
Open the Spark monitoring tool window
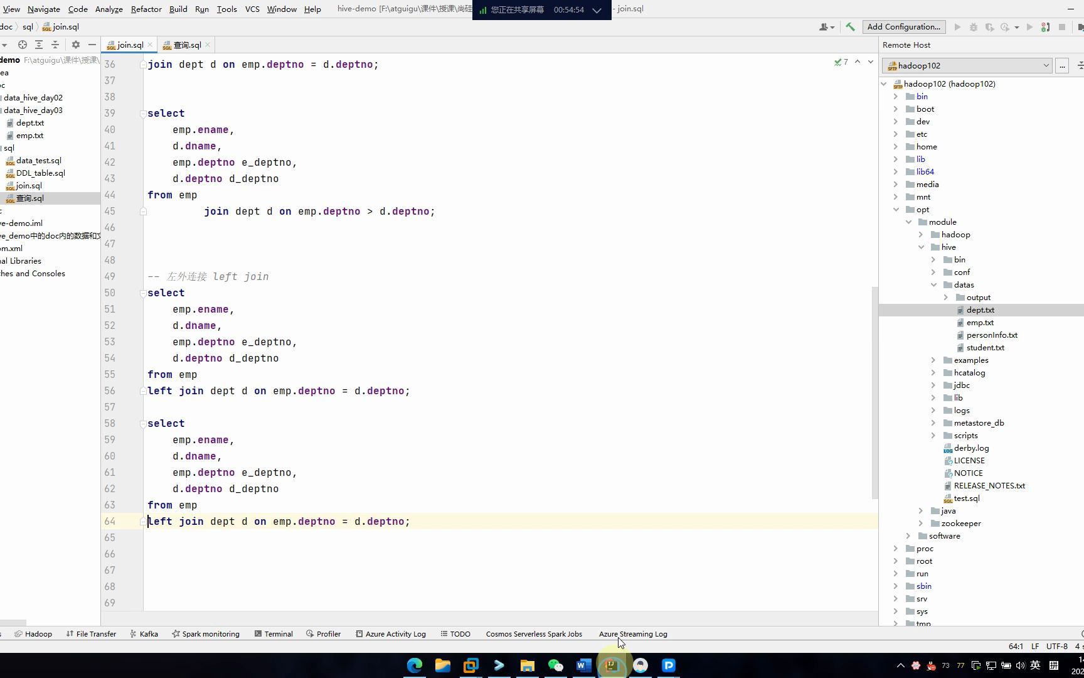pyautogui.click(x=206, y=634)
